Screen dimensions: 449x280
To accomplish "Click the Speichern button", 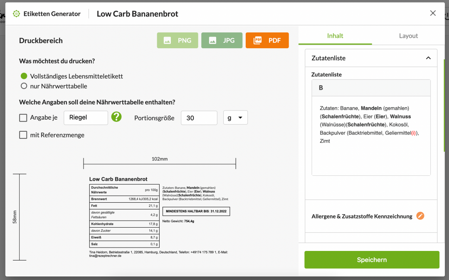I will (372, 260).
